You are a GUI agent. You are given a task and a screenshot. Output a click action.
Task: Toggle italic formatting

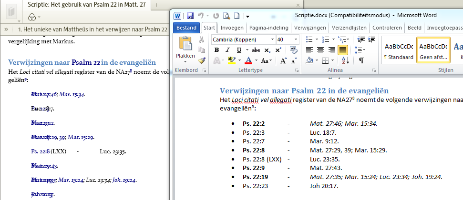[x=227, y=50]
